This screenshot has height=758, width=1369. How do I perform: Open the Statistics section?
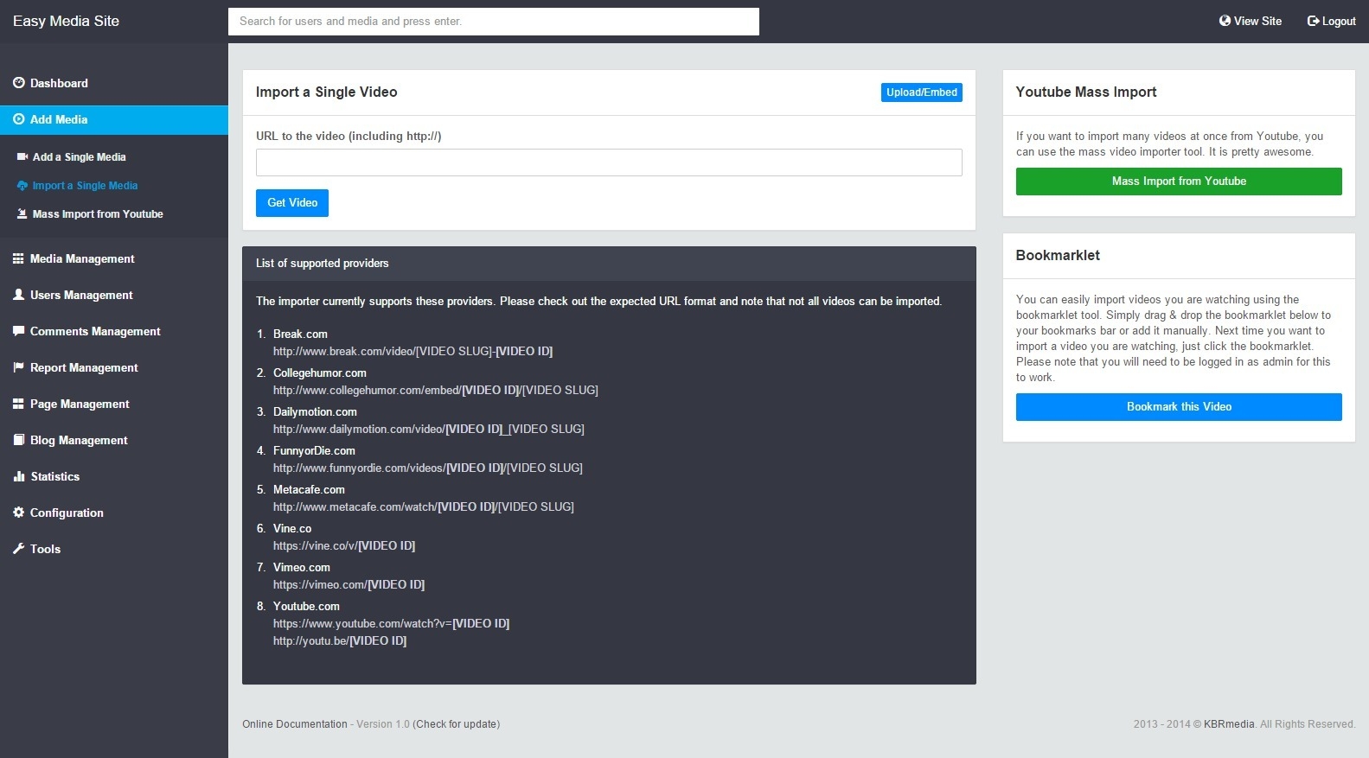[x=114, y=476]
